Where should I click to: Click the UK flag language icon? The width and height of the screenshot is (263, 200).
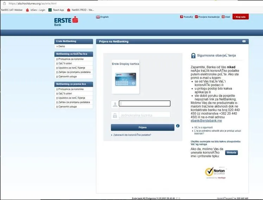pyautogui.click(x=98, y=17)
